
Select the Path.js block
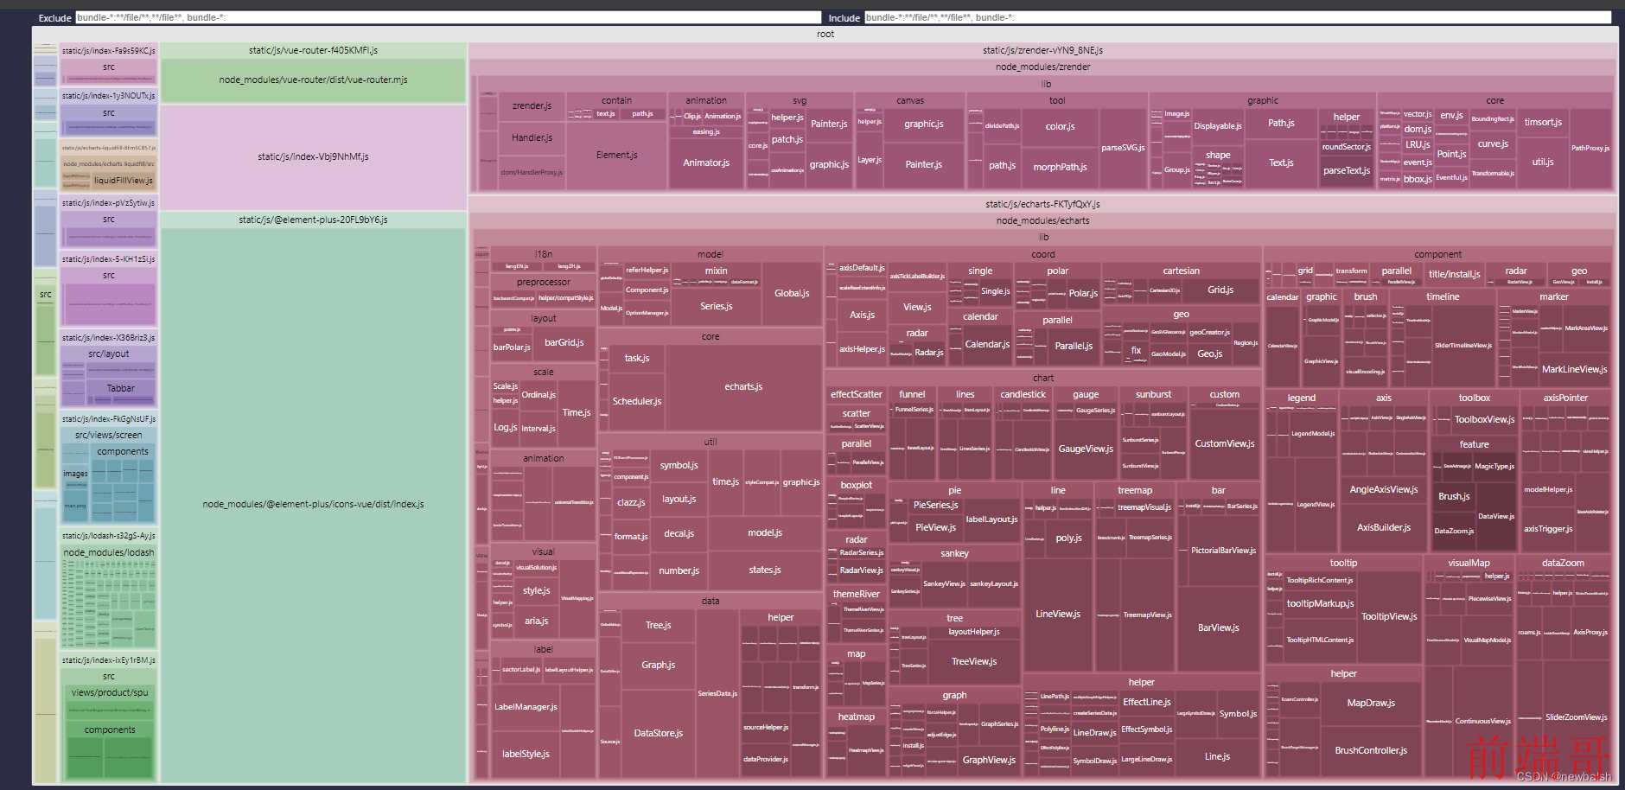[1281, 124]
